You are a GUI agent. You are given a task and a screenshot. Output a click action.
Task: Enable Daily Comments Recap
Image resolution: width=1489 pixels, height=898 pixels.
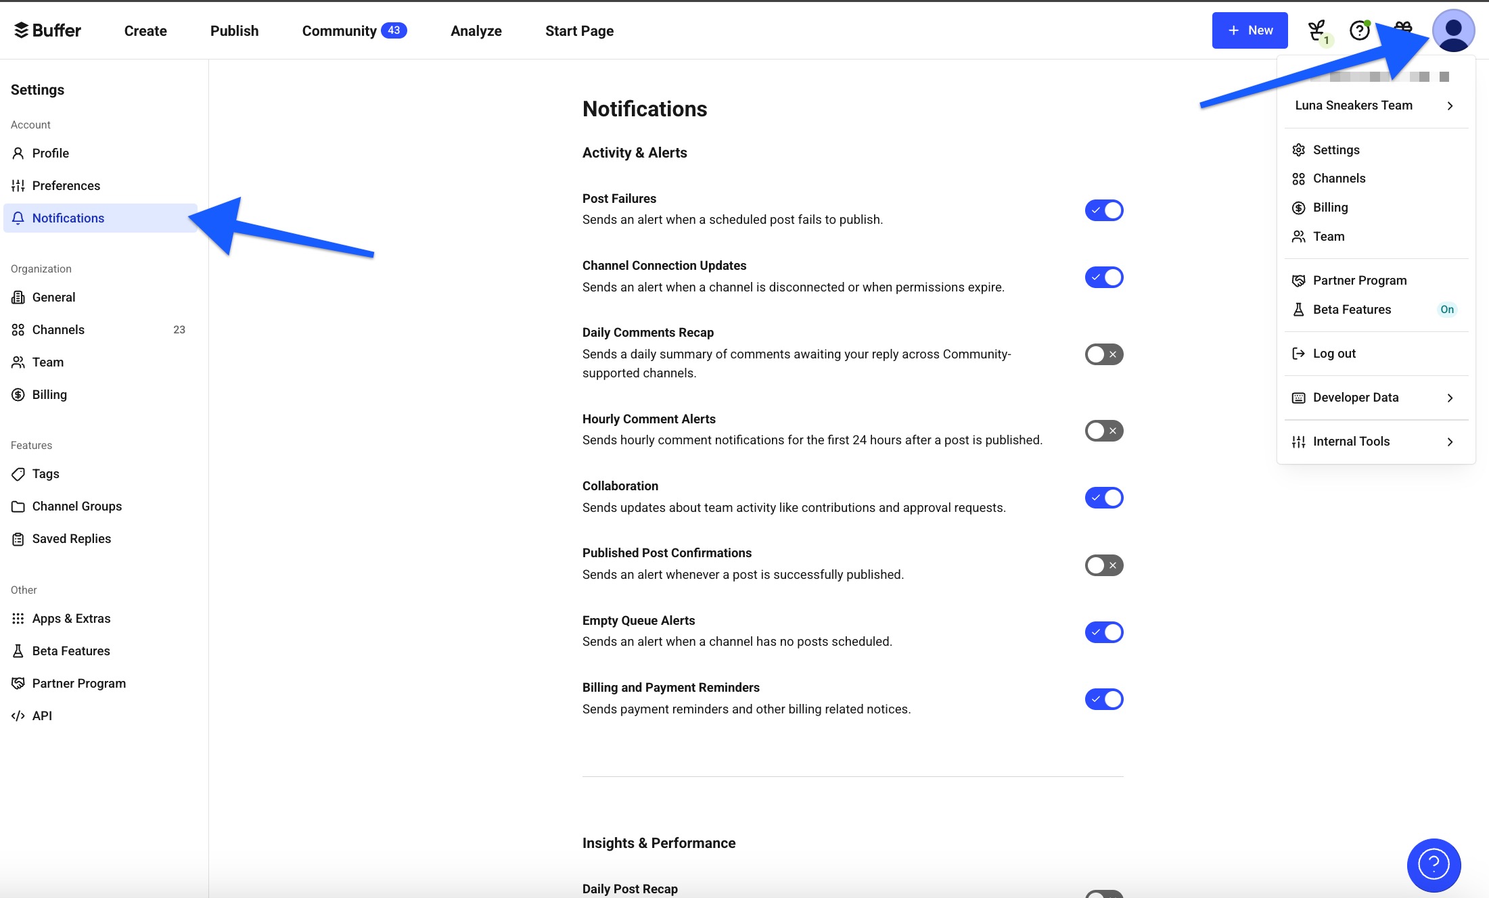tap(1103, 354)
